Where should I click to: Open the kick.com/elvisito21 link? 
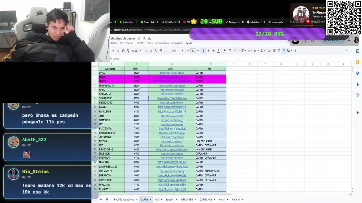(x=172, y=189)
